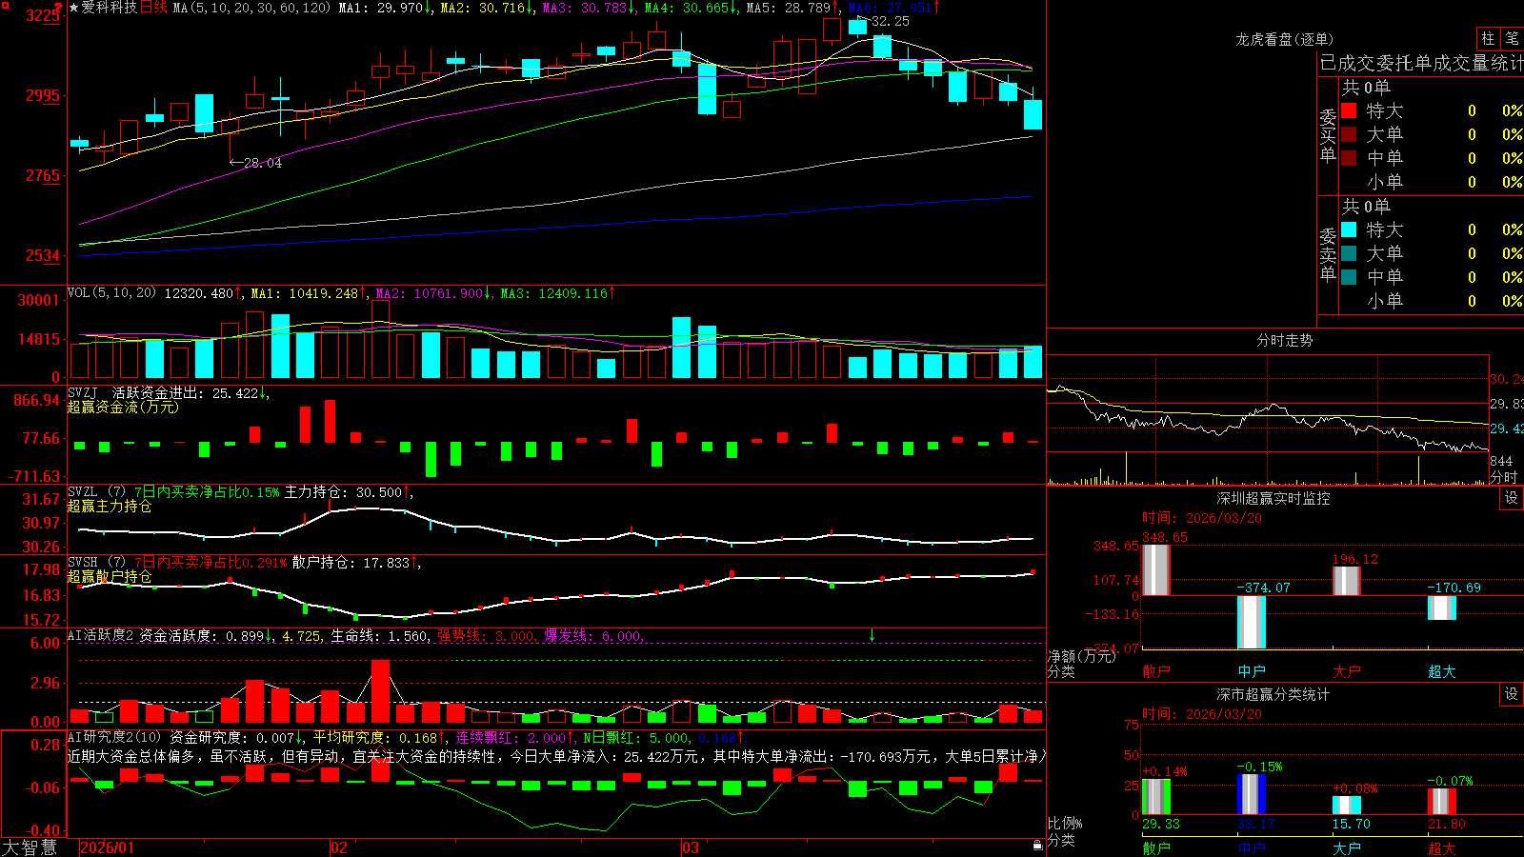The height and width of the screenshot is (857, 1524).
Task: Click the 中户 33.17 bar in 分类统计
Action: (x=1251, y=794)
